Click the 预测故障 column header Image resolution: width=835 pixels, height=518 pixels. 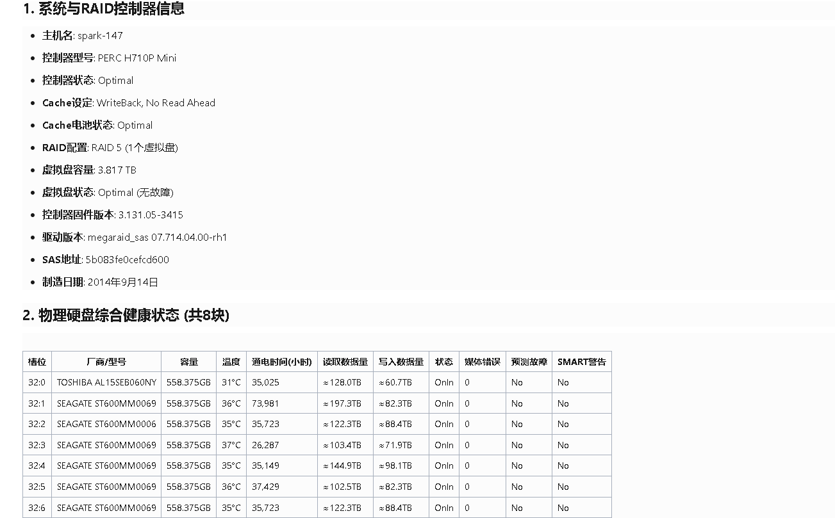click(529, 362)
